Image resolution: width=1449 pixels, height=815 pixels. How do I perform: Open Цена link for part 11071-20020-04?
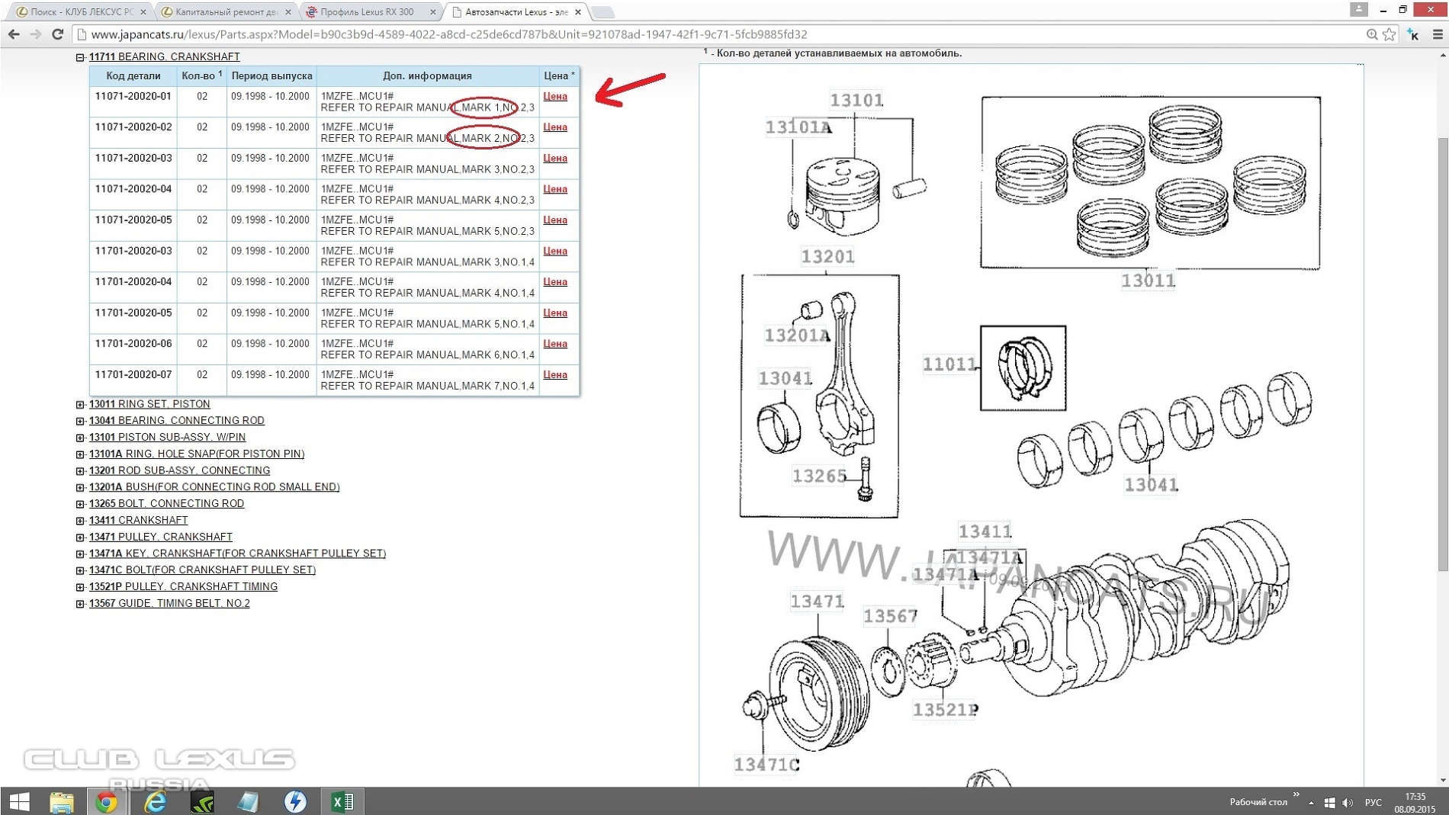point(555,189)
